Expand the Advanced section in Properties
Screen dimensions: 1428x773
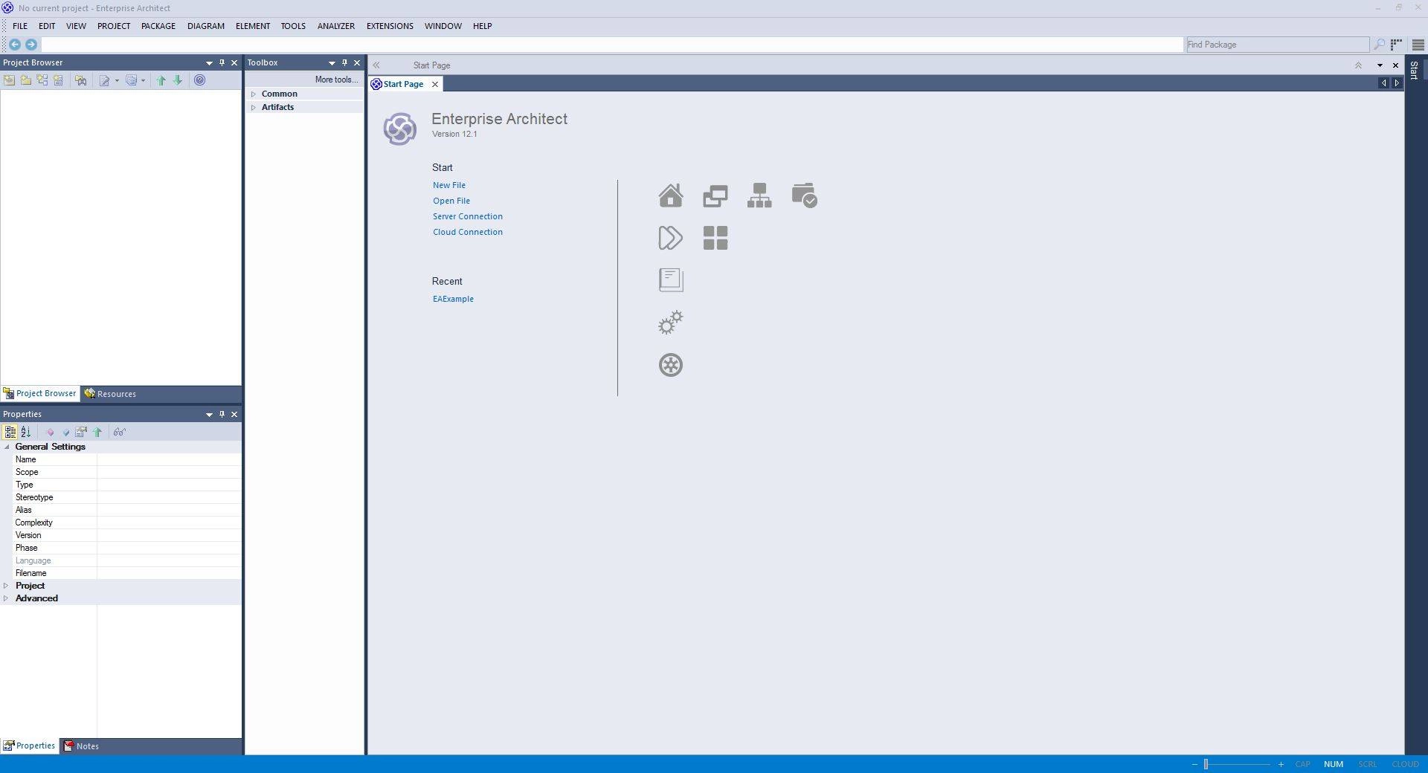click(7, 598)
